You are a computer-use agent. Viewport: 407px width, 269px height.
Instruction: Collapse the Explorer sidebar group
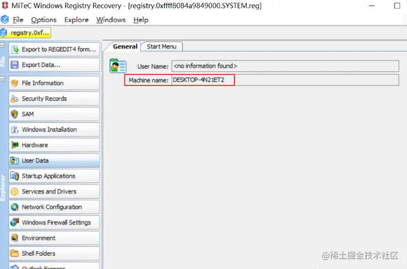click(2, 79)
